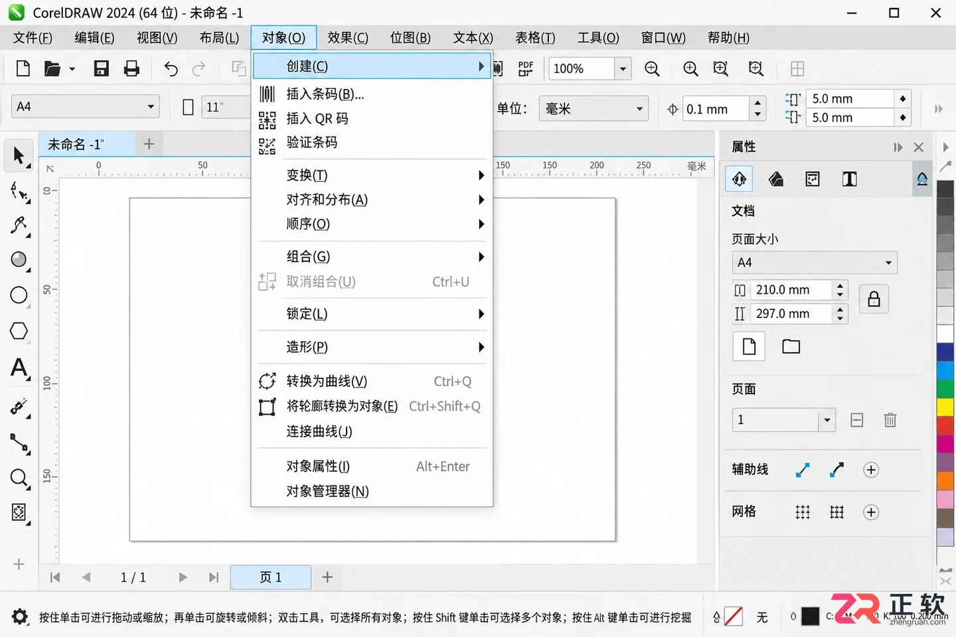Select the Pick tool in the toolbox
Screen dimensions: 956x637
[19, 155]
